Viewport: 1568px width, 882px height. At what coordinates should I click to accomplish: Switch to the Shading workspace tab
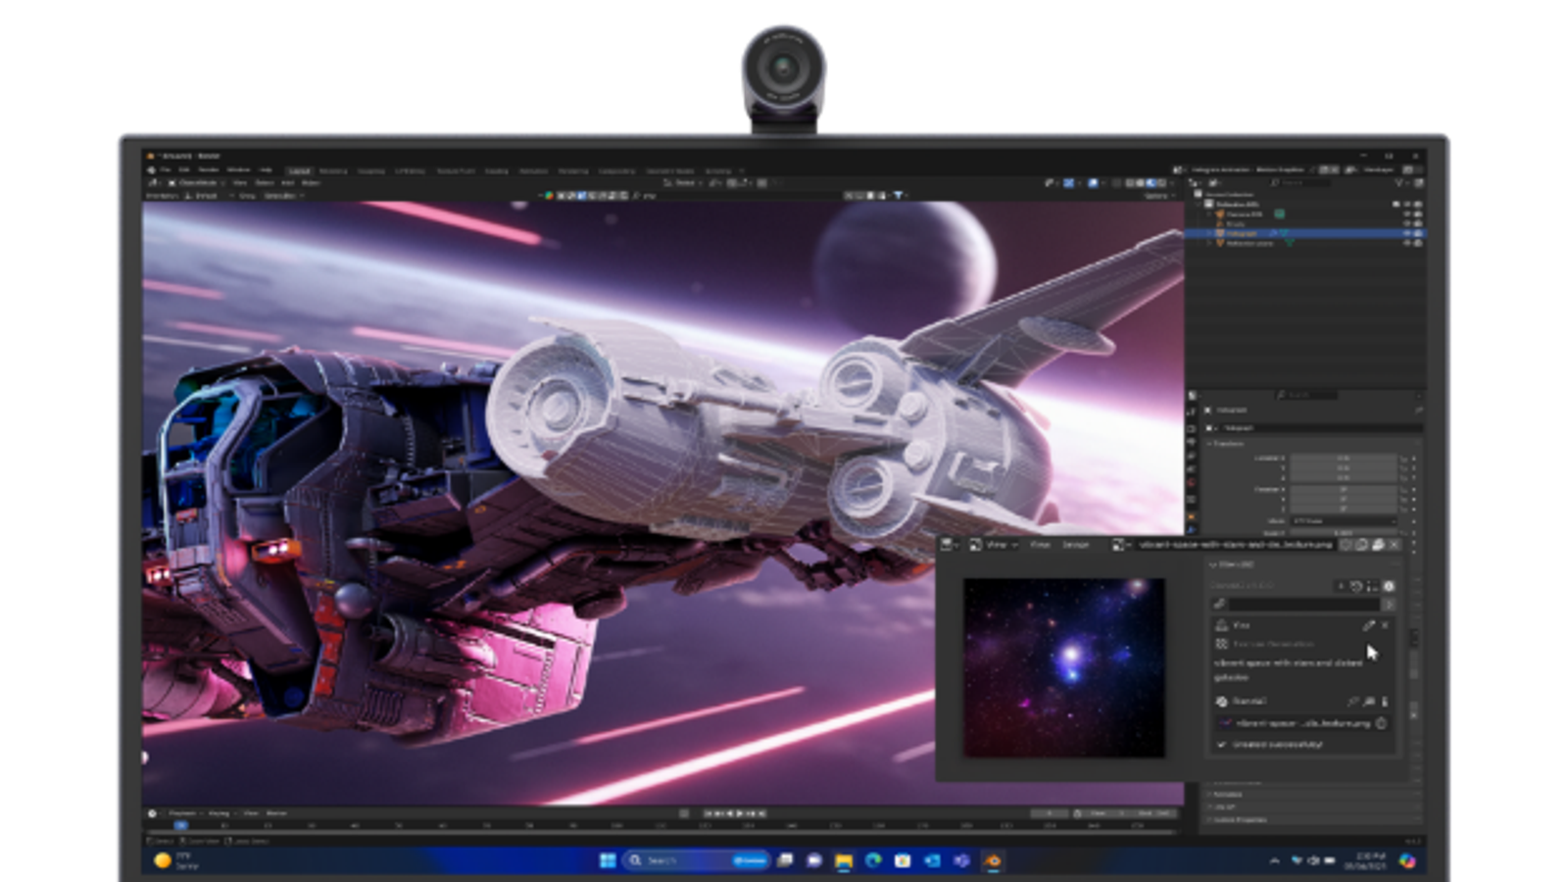[497, 171]
